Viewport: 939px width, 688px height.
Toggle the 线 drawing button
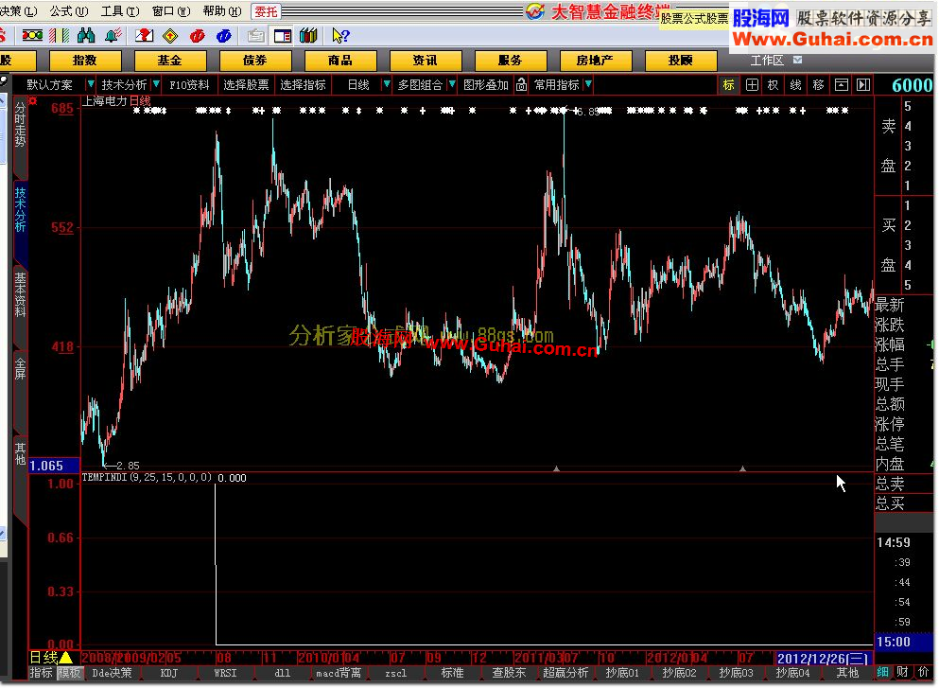click(x=795, y=85)
